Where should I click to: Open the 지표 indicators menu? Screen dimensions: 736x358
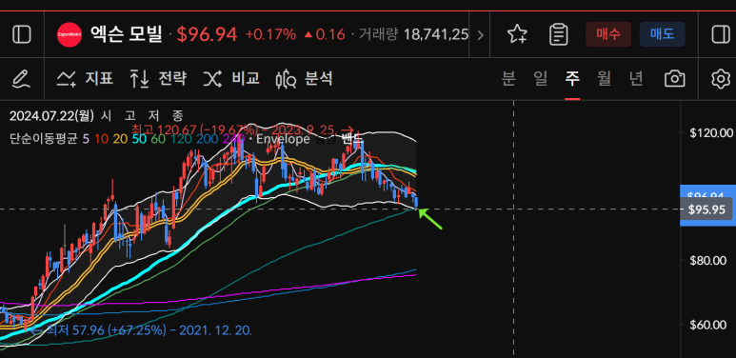tap(85, 78)
